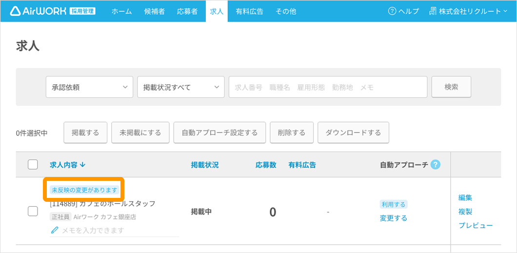Screen dimensions: 517x253
Task: Open the 応募者 tab
Action: coord(187,11)
